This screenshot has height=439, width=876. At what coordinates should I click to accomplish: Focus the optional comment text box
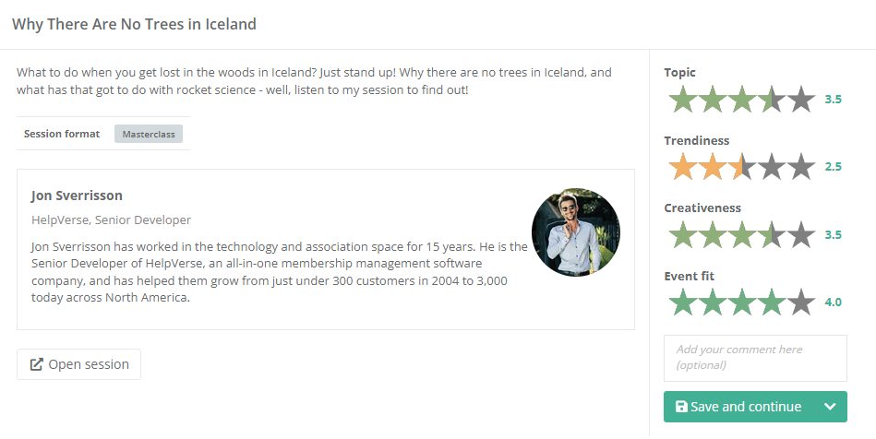click(755, 358)
